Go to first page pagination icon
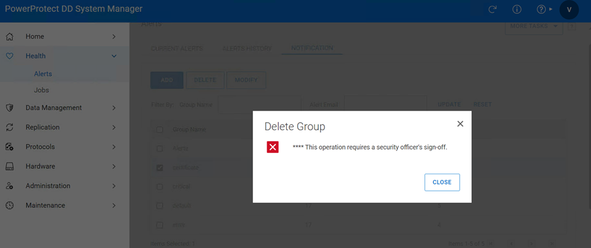The image size is (591, 248). [491, 244]
